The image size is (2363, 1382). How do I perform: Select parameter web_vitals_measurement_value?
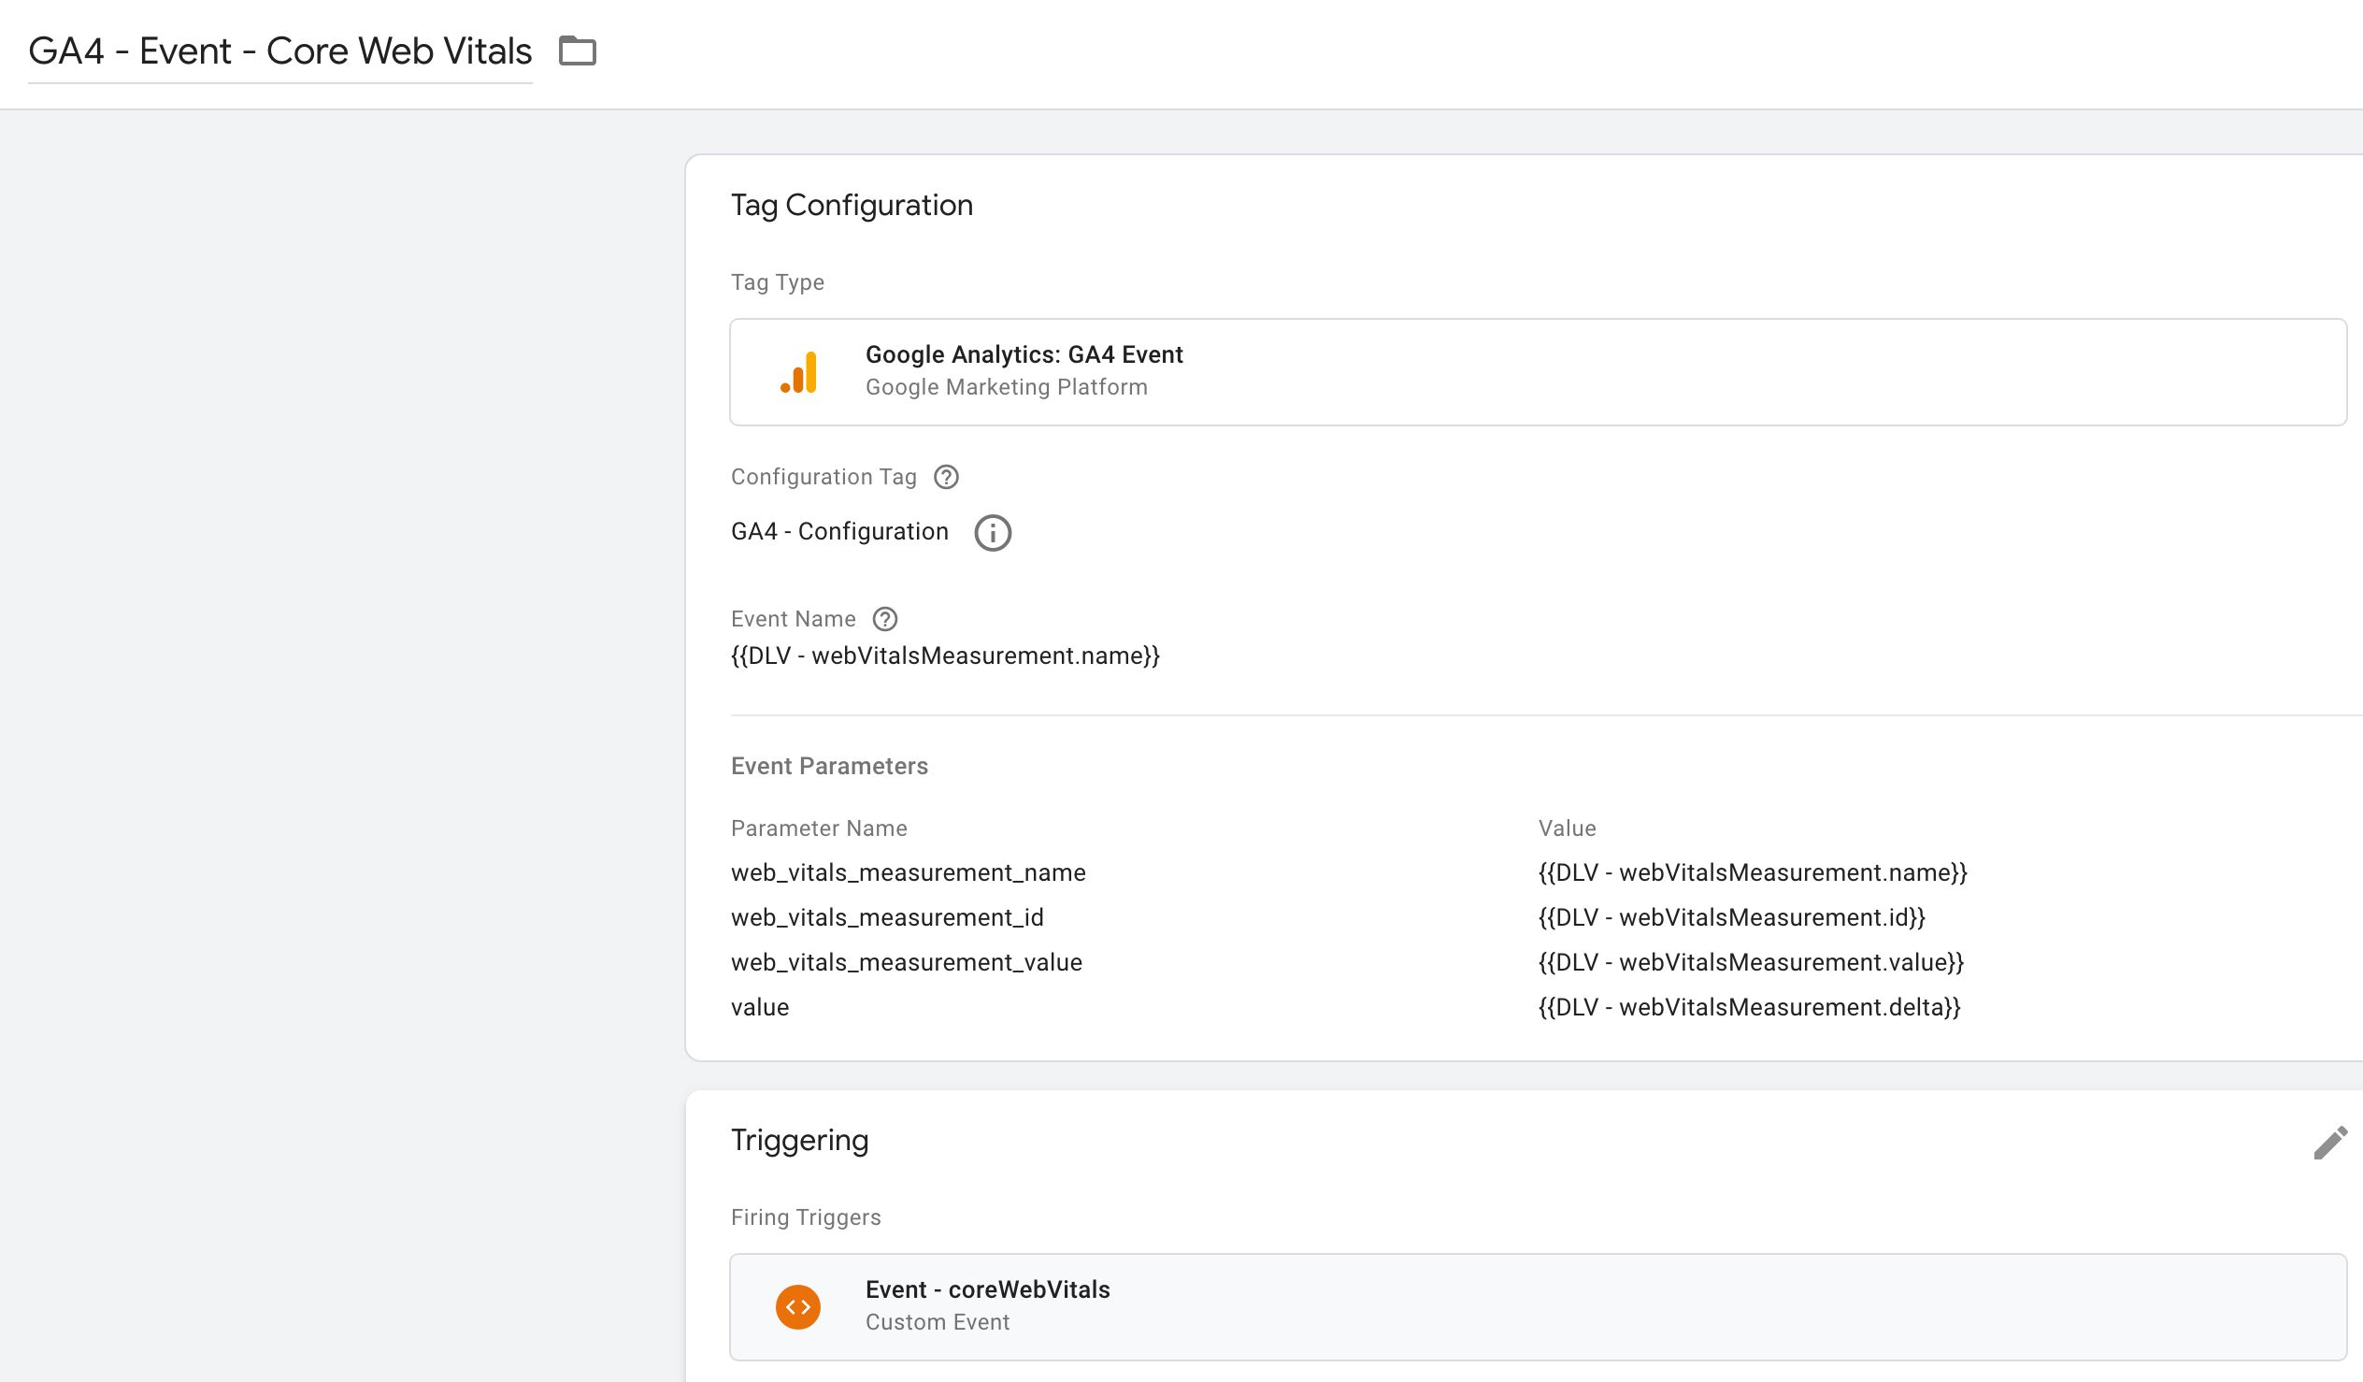pyautogui.click(x=906, y=962)
